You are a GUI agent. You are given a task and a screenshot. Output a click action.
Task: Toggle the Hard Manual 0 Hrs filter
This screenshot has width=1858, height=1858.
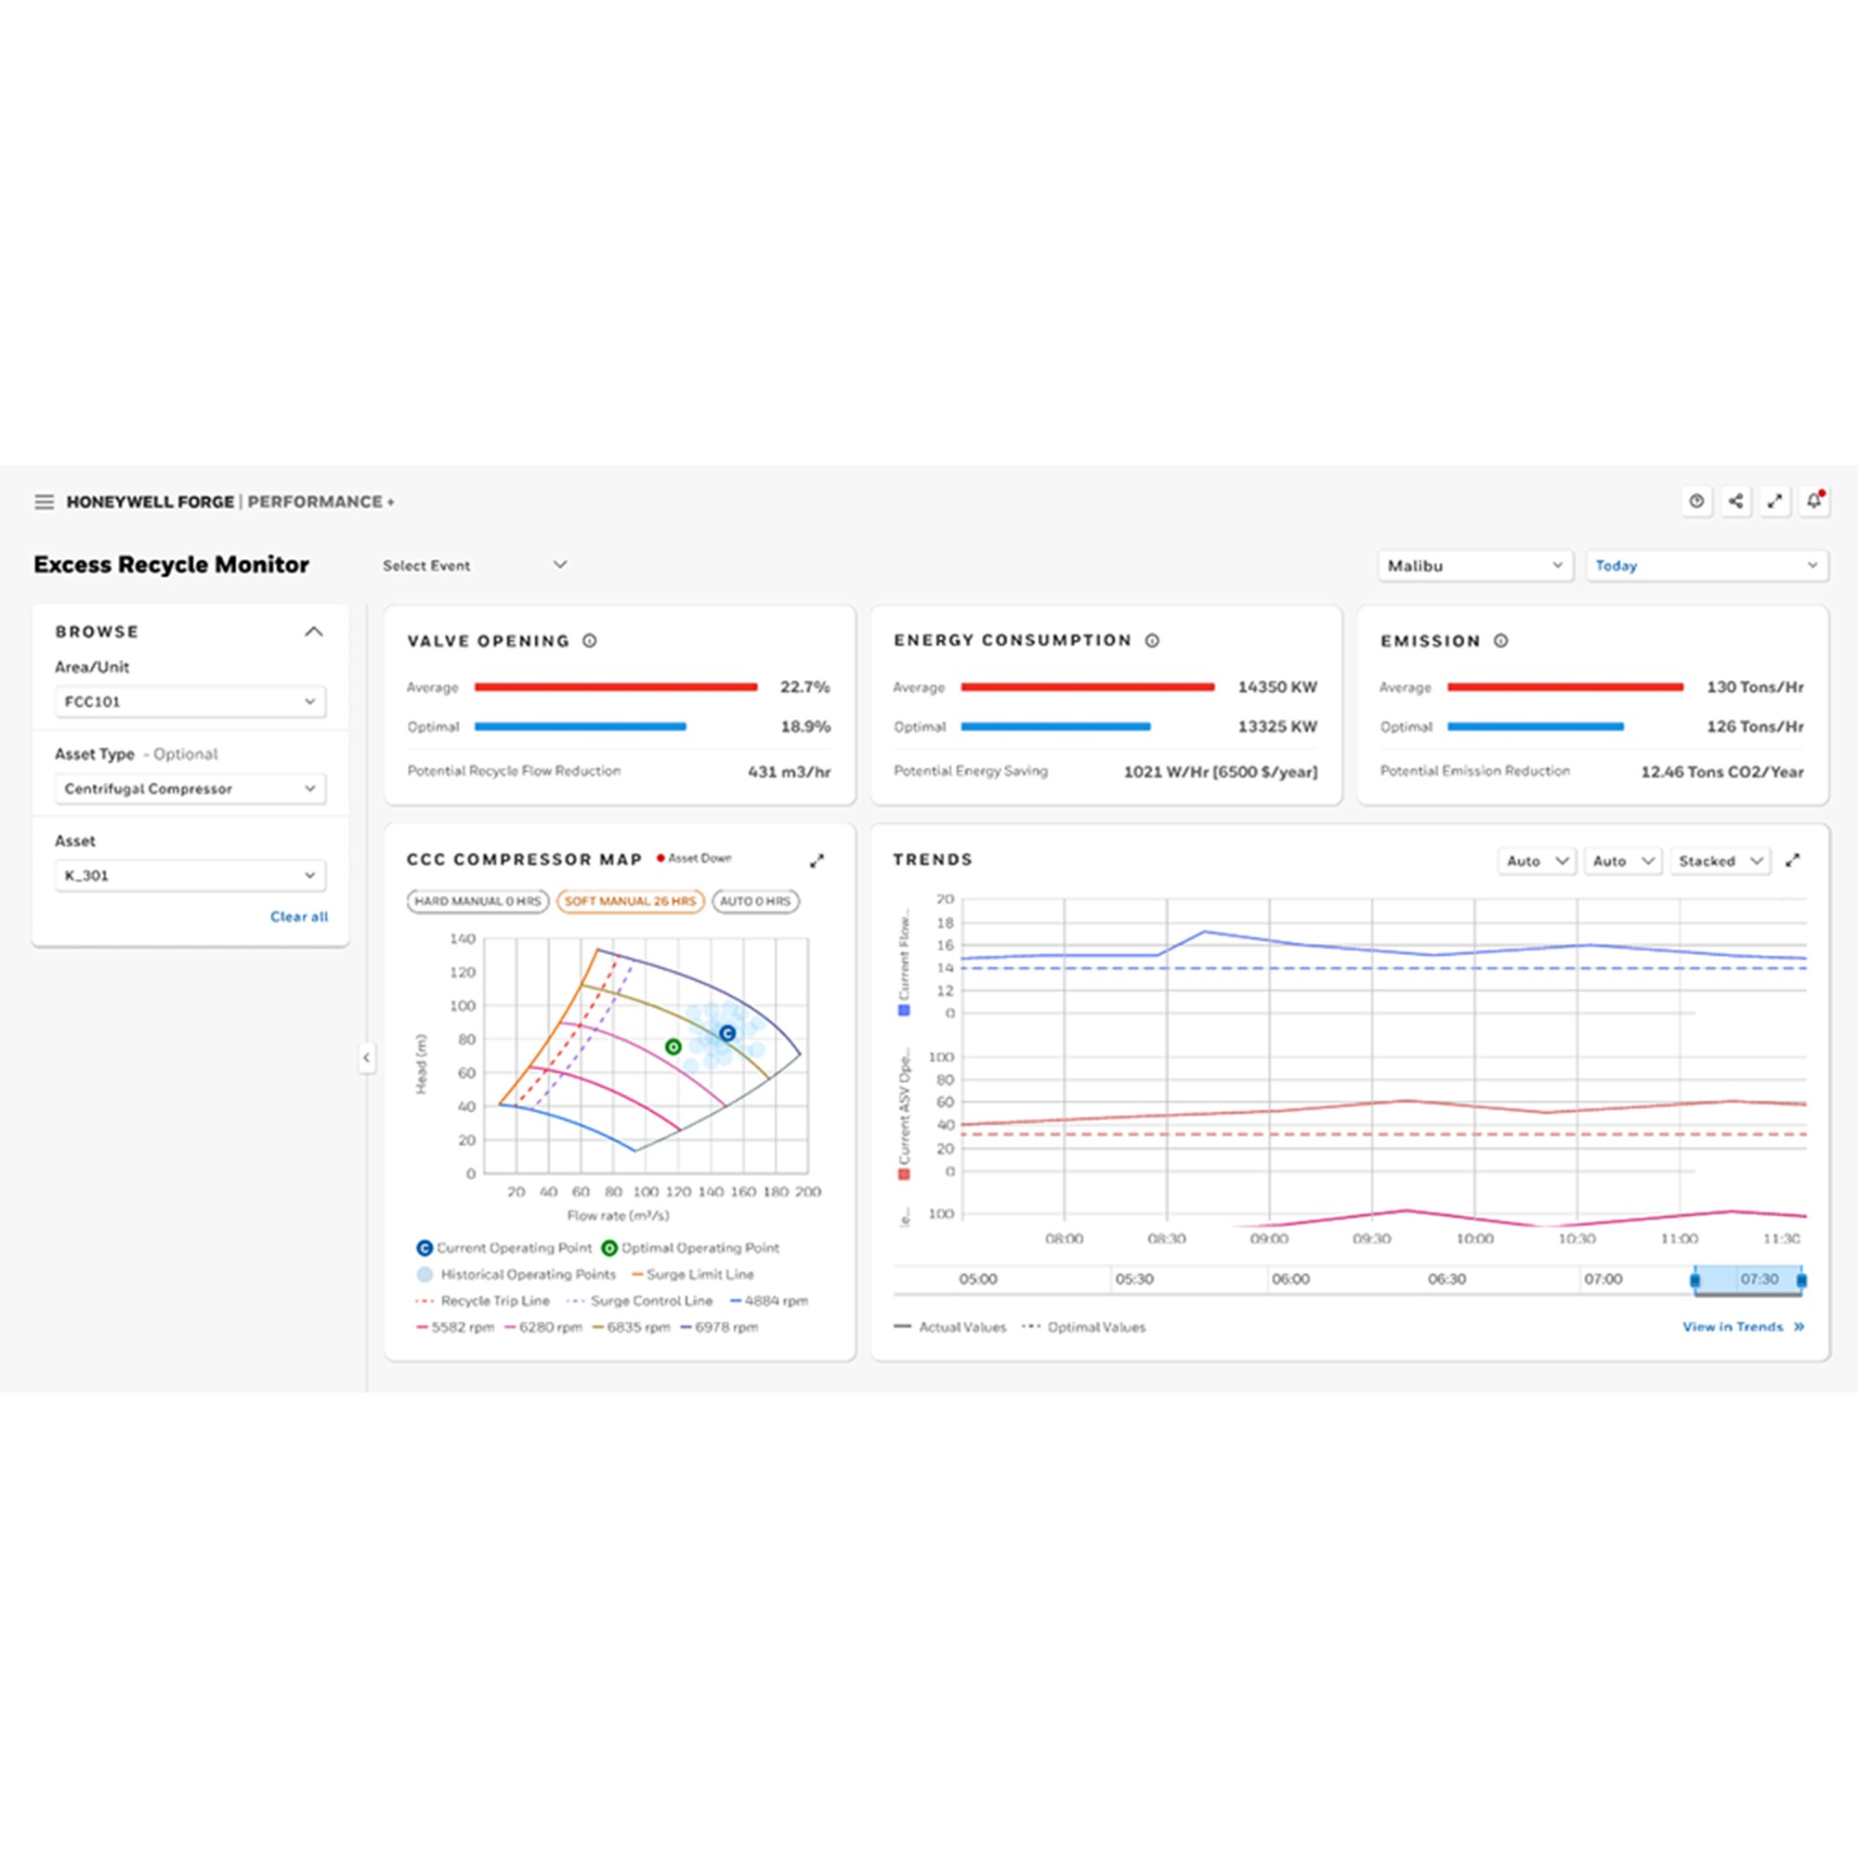pyautogui.click(x=478, y=901)
